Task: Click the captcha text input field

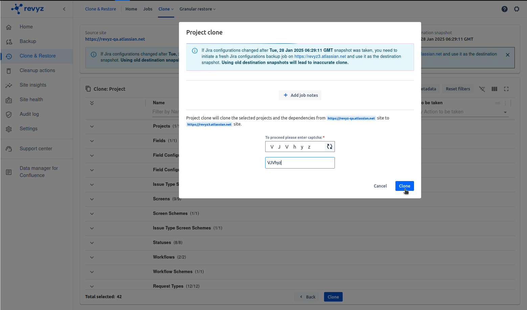Action: (x=300, y=163)
